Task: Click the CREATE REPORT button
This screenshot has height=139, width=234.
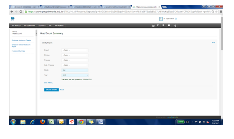Action: click(52, 90)
